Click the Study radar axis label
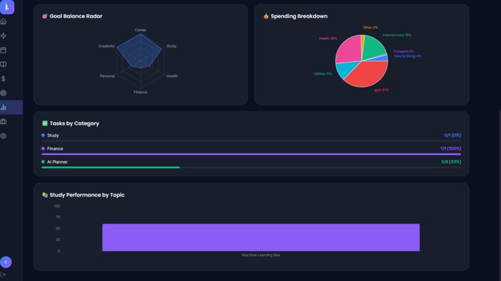The height and width of the screenshot is (281, 501). (172, 47)
